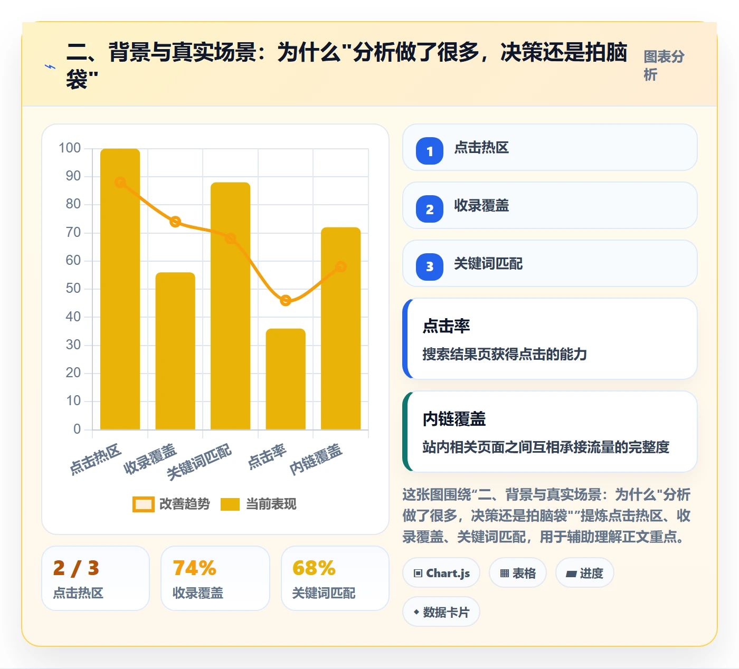Viewport: 739px width, 669px height.
Task: Click the 74% 收录覆盖 stat card
Action: tap(215, 578)
